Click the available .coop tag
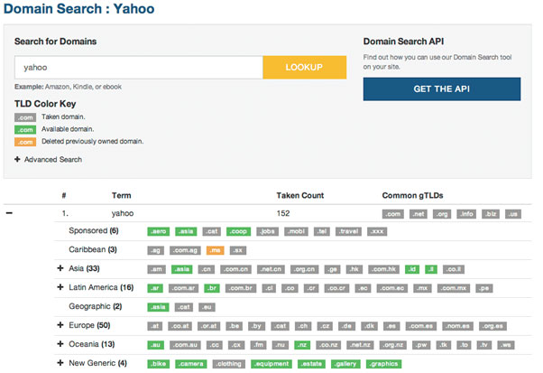543x373 pixels. [239, 231]
